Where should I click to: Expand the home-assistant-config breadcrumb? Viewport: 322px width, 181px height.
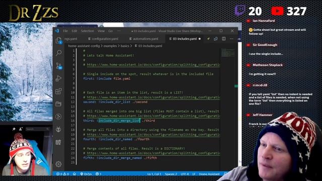point(84,46)
